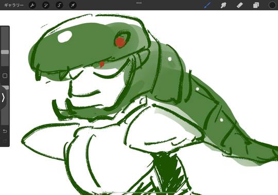The width and height of the screenshot is (278, 195).
Task: Click the brush size slider handle
Action: click(x=5, y=52)
